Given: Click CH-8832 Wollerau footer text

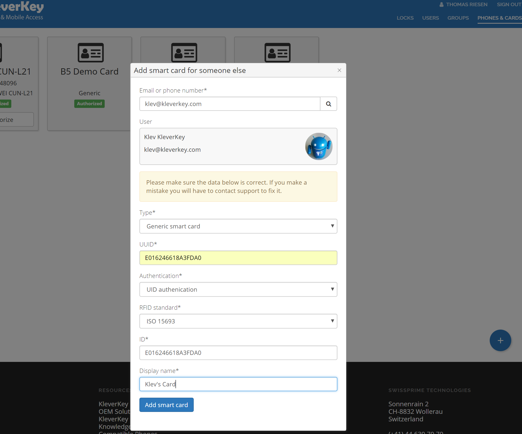Looking at the screenshot, I should 415,411.
